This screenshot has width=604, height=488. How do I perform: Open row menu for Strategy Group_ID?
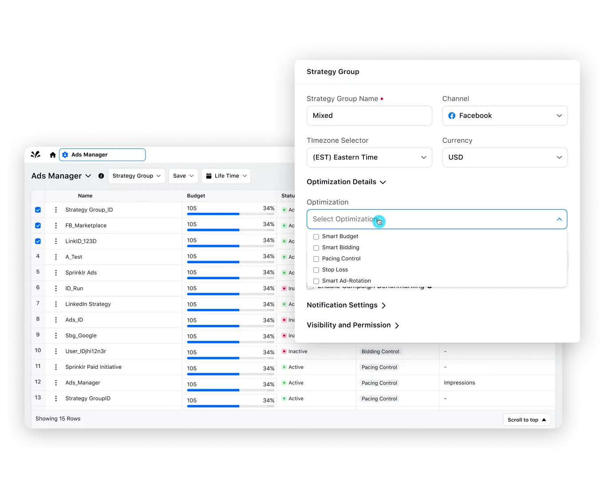56,210
